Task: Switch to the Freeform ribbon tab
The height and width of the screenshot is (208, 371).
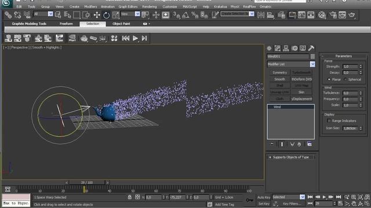Action: [66, 24]
